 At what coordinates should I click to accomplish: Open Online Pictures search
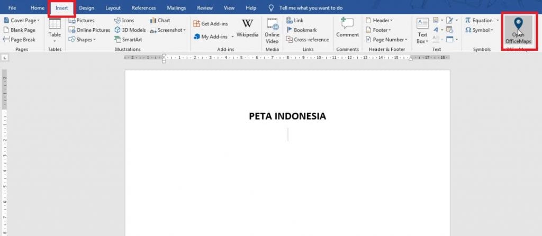click(x=89, y=30)
